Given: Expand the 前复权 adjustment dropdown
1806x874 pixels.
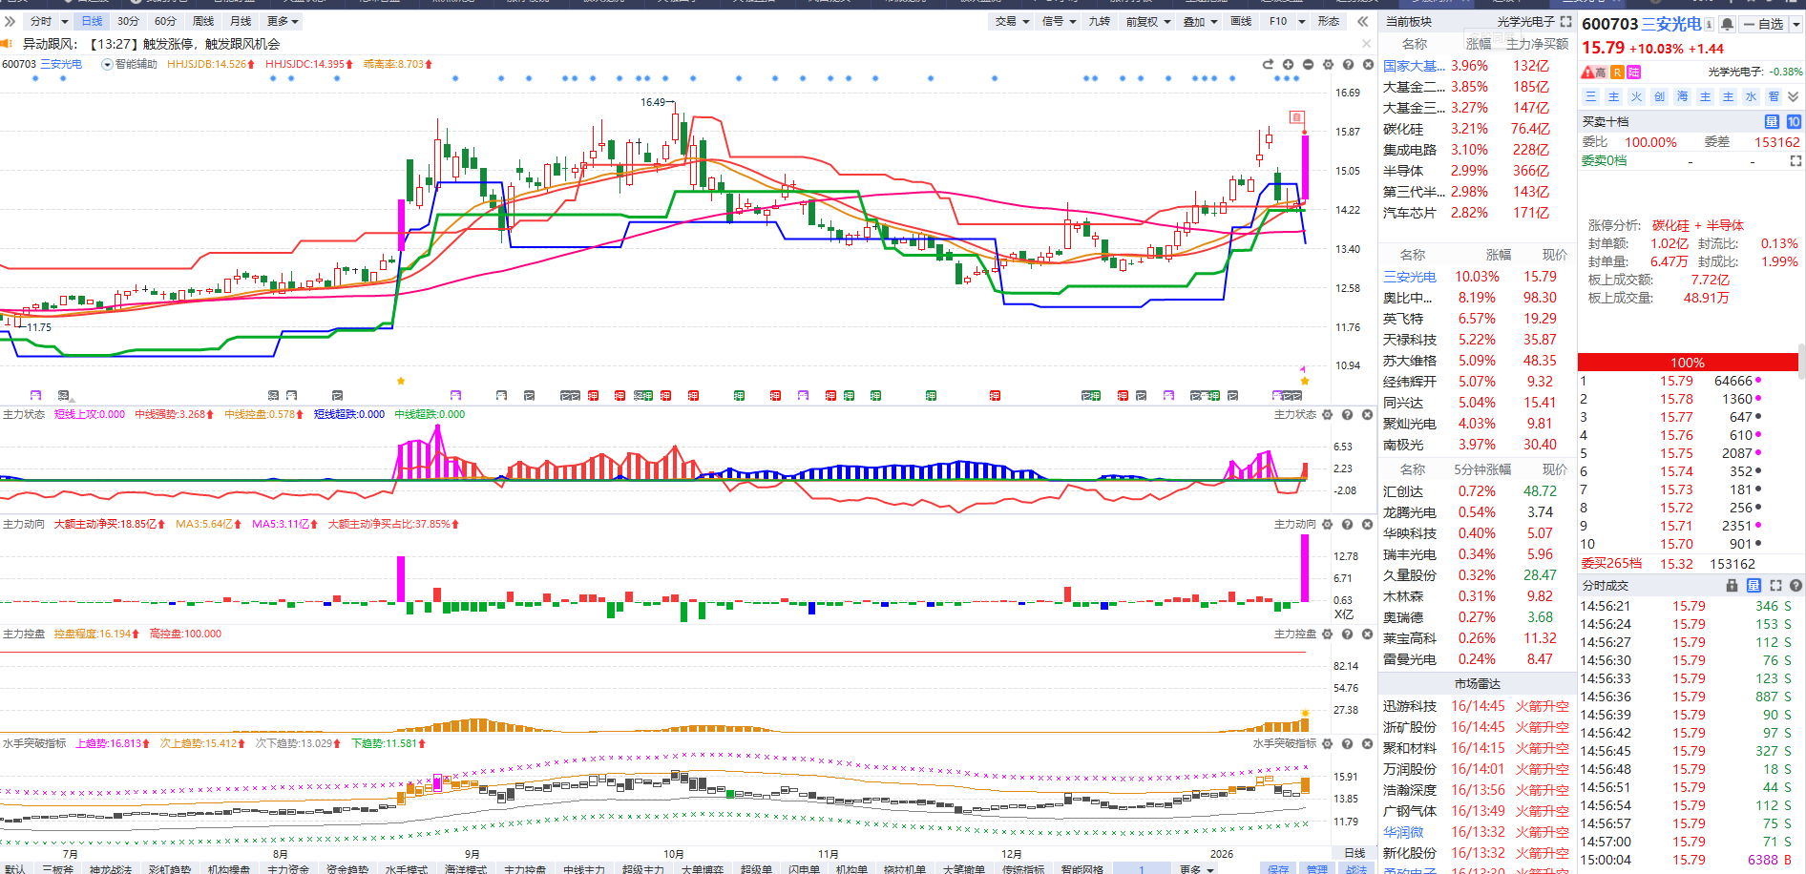Looking at the screenshot, I should pyautogui.click(x=1147, y=21).
